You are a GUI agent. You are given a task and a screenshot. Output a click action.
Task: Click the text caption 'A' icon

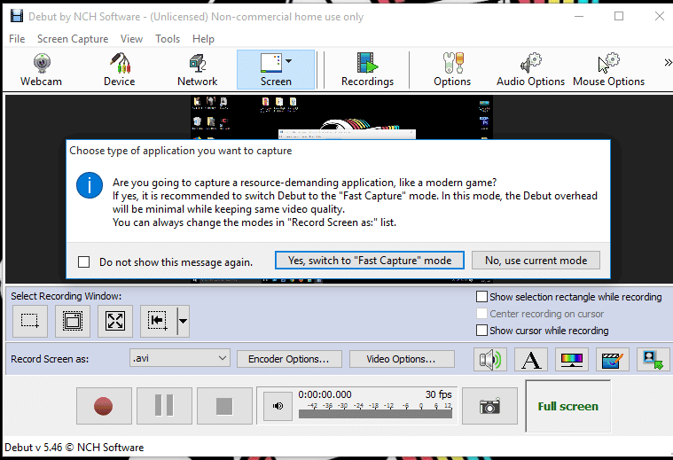tap(530, 359)
